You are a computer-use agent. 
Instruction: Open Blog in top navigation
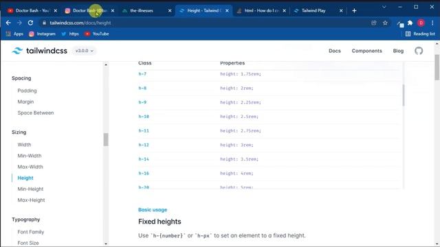click(x=398, y=51)
